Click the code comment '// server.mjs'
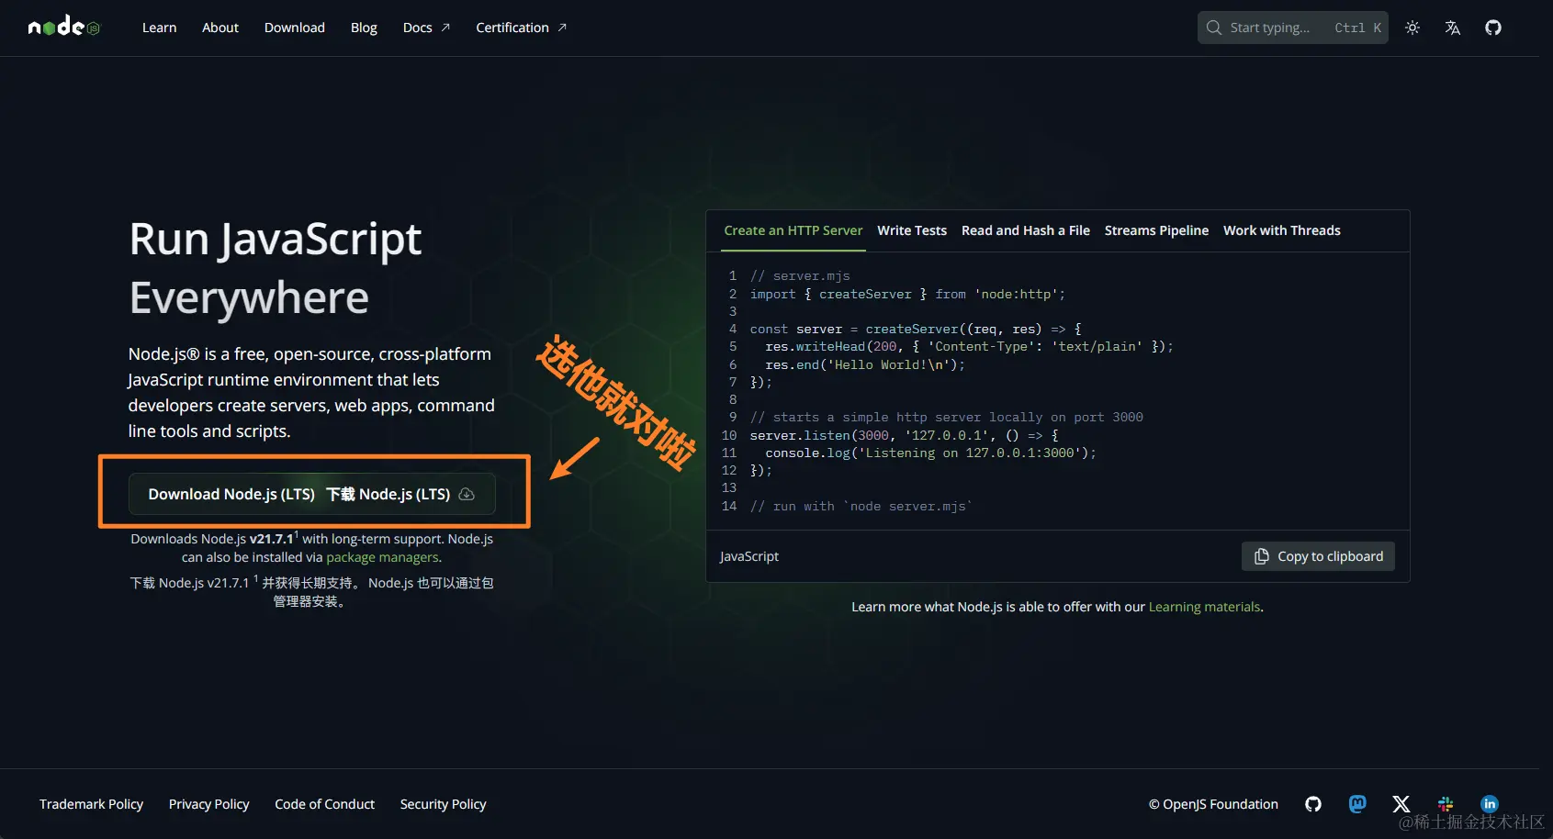The height and width of the screenshot is (839, 1553). click(800, 275)
